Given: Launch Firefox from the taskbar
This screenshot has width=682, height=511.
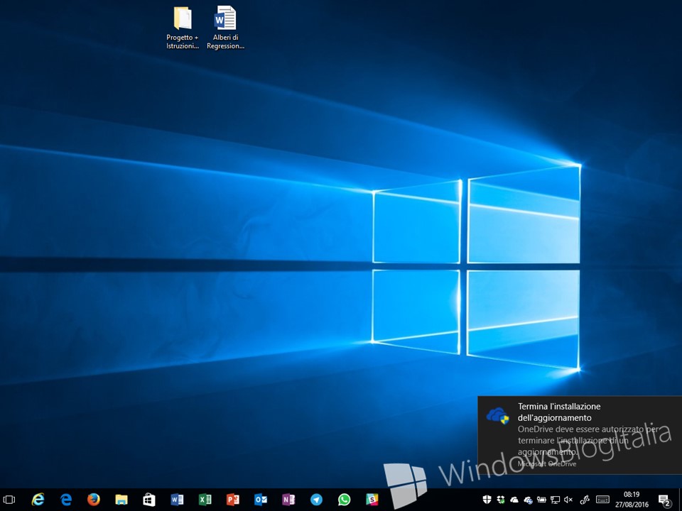Looking at the screenshot, I should pos(94,500).
